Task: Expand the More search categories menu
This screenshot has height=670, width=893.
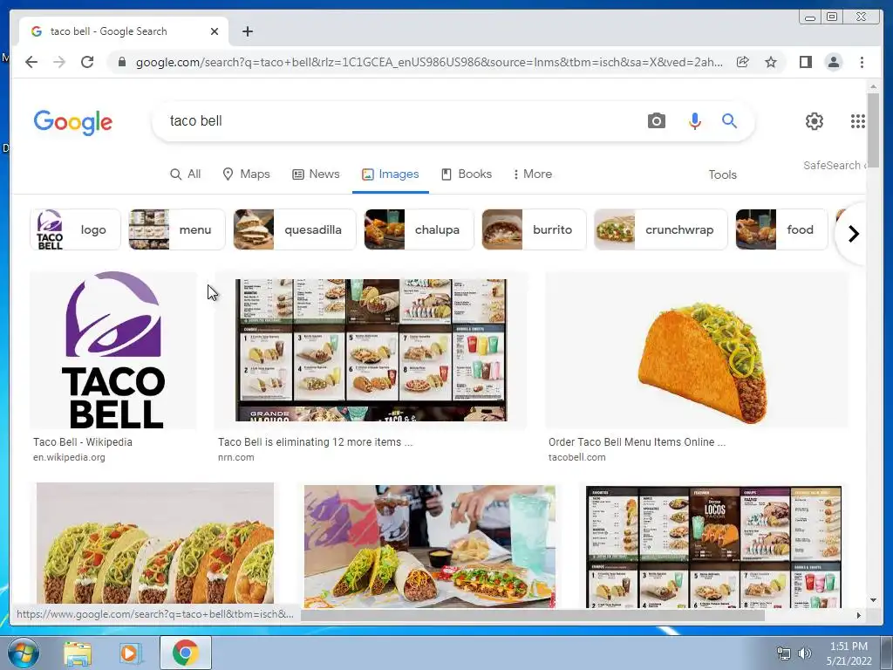Action: click(533, 174)
